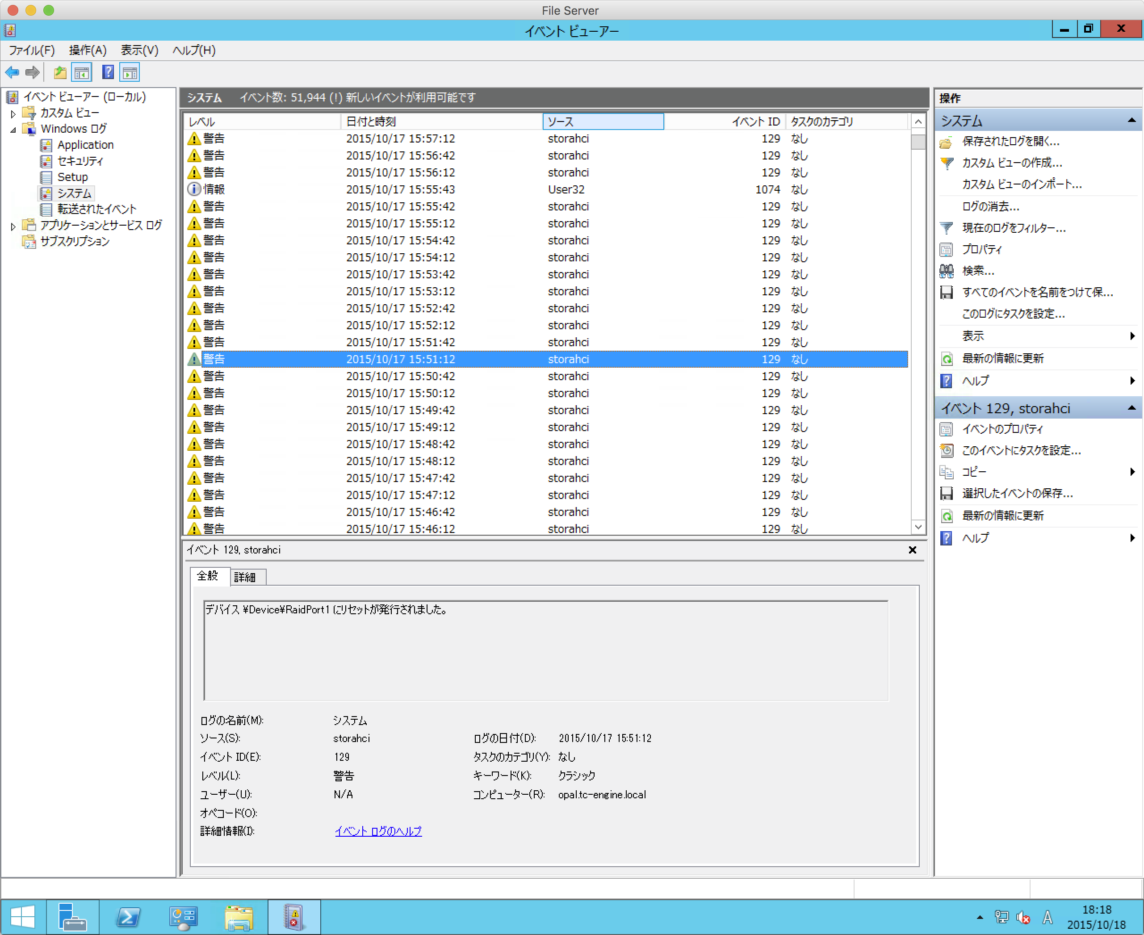Open 操作(A) menu
1144x935 pixels.
(x=88, y=50)
